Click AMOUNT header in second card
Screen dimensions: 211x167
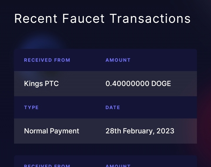point(118,166)
